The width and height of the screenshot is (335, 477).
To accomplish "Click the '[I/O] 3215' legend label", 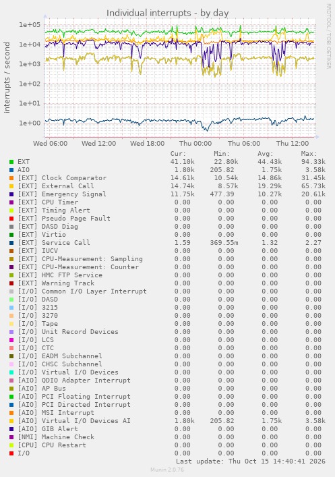I will 38,308.
